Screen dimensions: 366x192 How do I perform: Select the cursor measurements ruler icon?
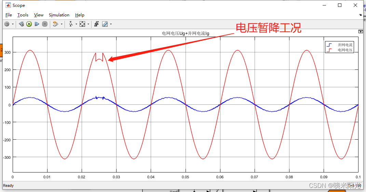point(105,24)
